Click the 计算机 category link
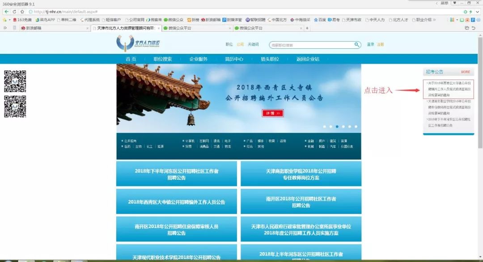Viewport: 483px width, 262px height. tap(190, 141)
